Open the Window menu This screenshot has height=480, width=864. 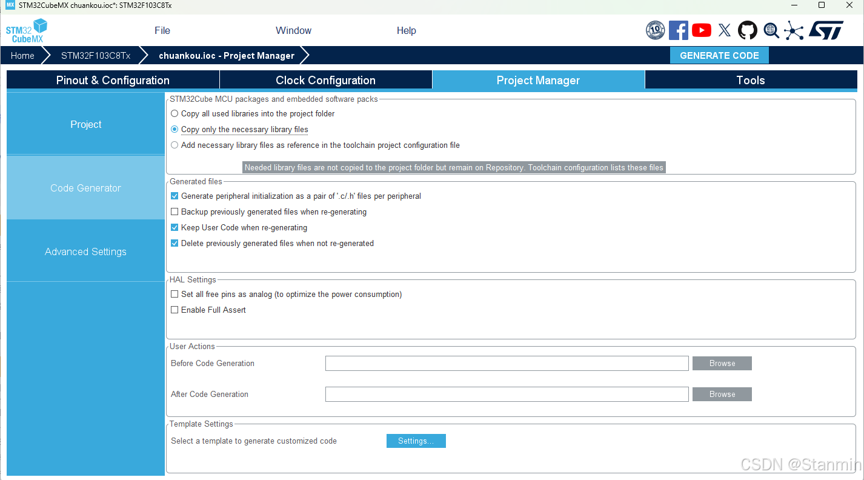293,30
